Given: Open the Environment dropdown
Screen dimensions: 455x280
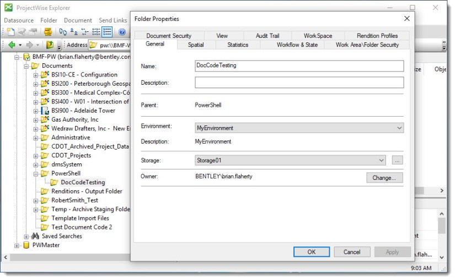Looking at the screenshot, I should coord(399,128).
